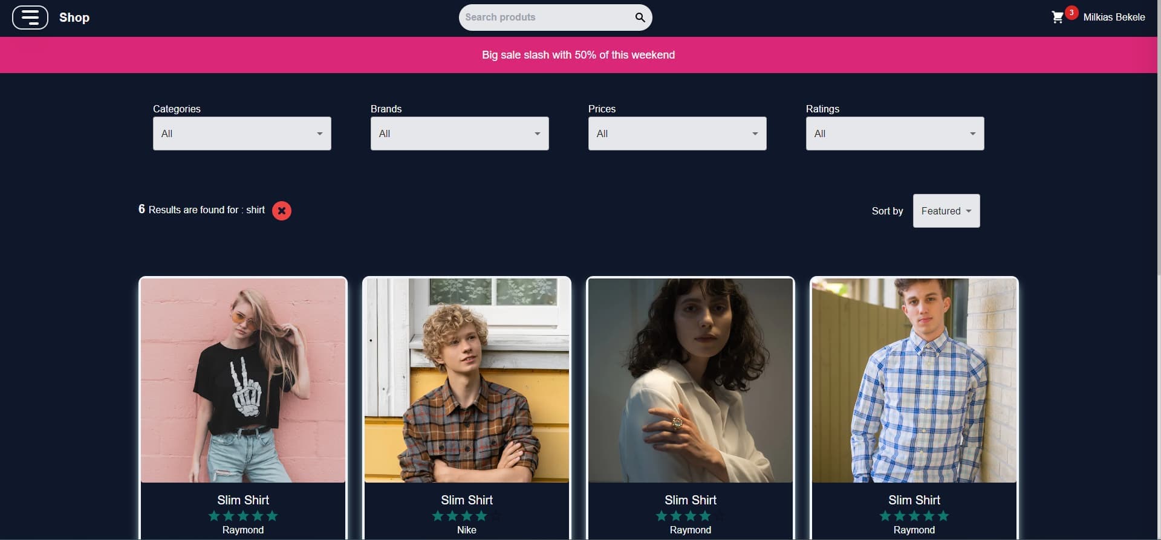Open the skeleton hand t-shirt product image

tap(243, 381)
